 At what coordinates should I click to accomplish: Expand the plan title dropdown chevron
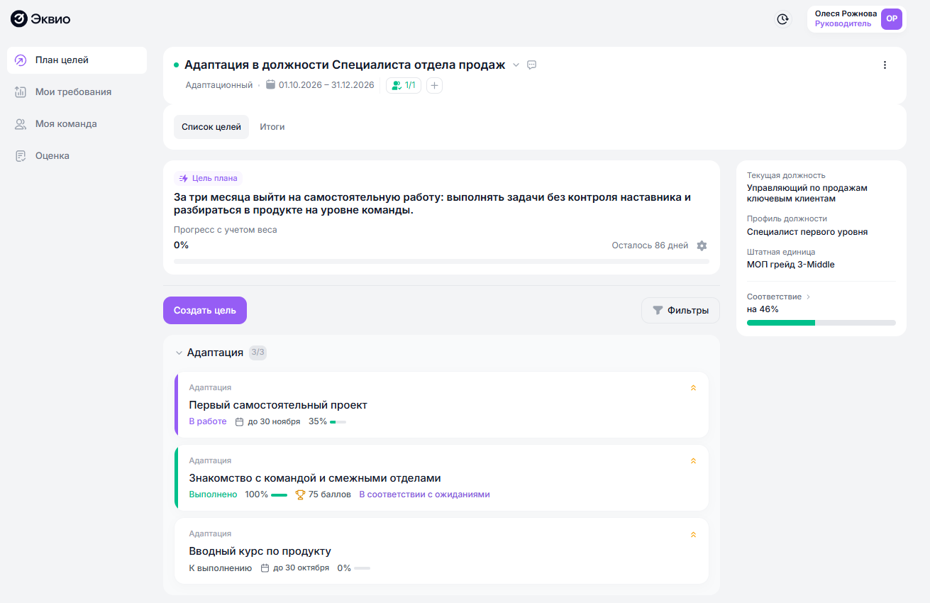[516, 65]
